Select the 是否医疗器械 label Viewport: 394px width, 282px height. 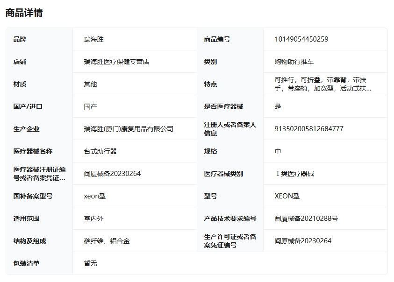coord(223,106)
